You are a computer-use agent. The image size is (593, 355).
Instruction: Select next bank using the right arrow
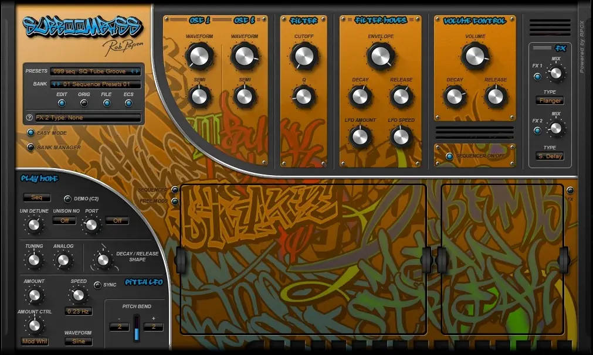59,84
